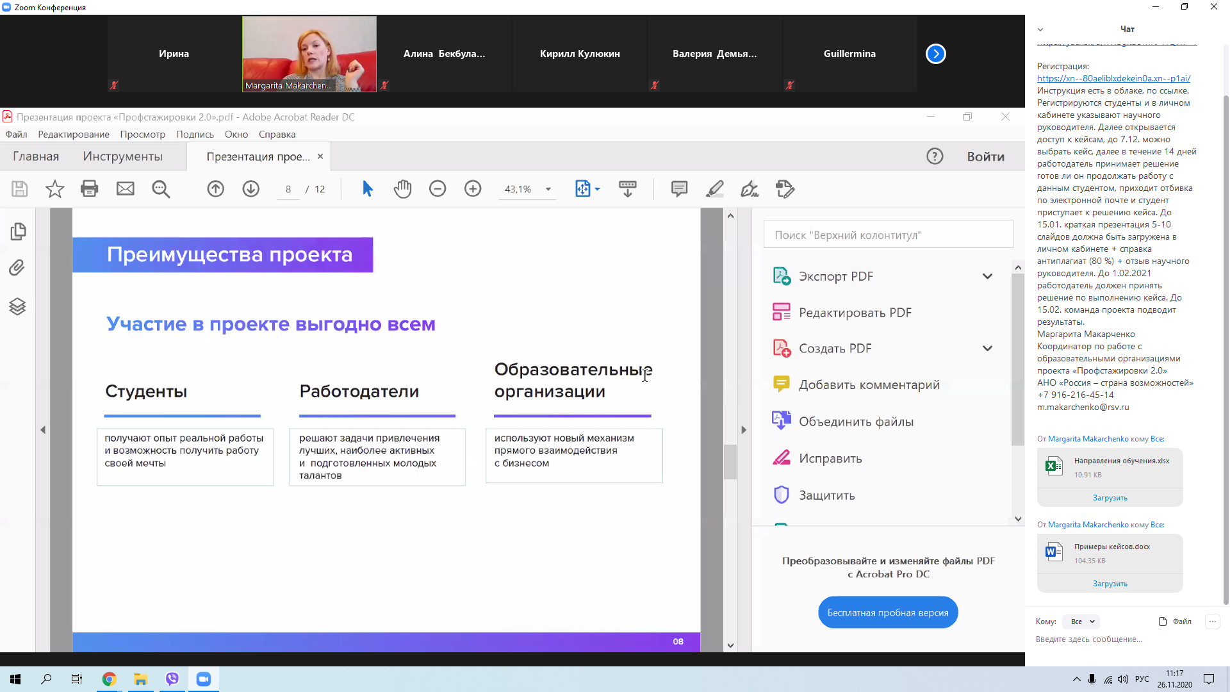1230x692 pixels.
Task: Open the add comment note icon
Action: 679,188
